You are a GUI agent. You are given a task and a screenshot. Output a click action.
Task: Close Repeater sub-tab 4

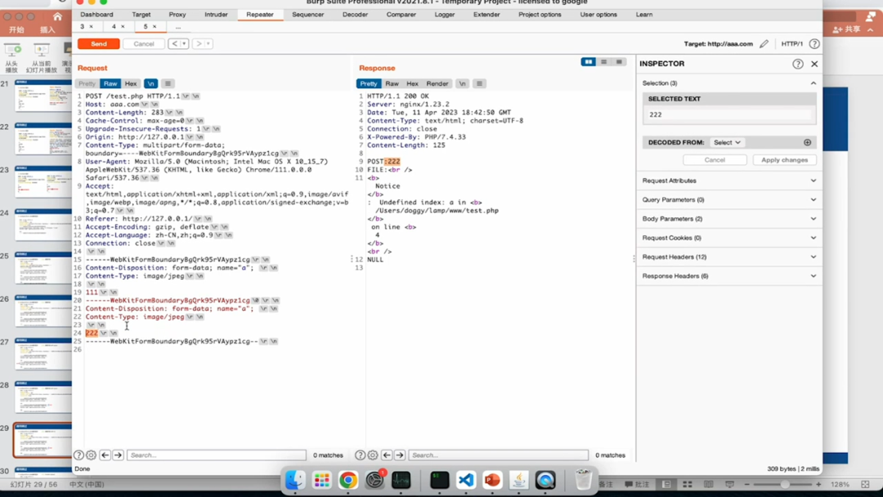123,26
